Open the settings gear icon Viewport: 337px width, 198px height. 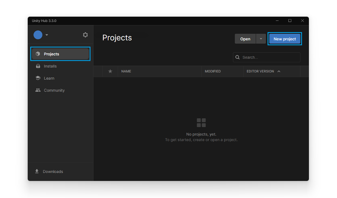pos(85,35)
